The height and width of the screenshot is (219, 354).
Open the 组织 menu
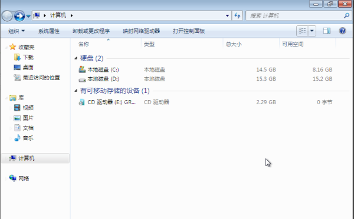[17, 31]
